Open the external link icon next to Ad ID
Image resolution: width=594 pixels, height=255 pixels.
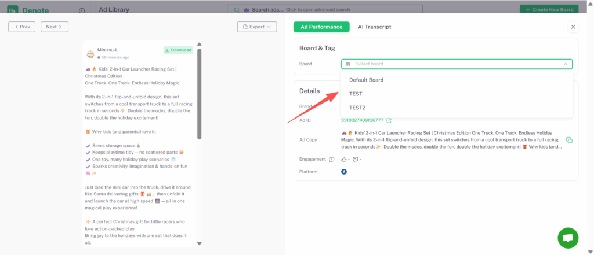pos(389,120)
